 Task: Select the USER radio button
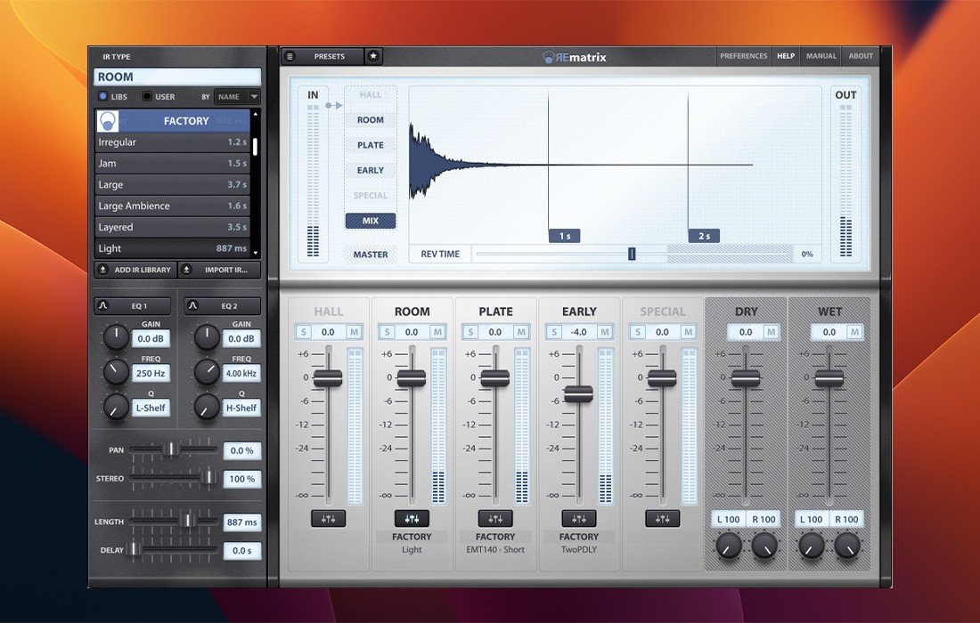[147, 96]
